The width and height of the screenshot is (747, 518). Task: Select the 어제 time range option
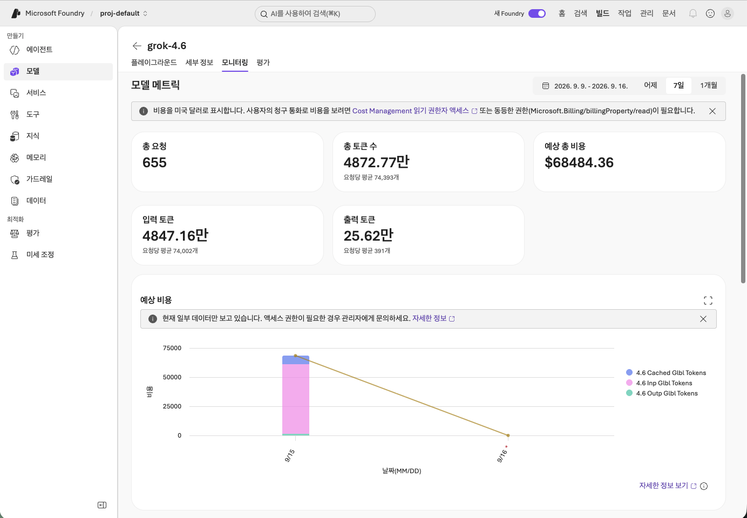650,85
